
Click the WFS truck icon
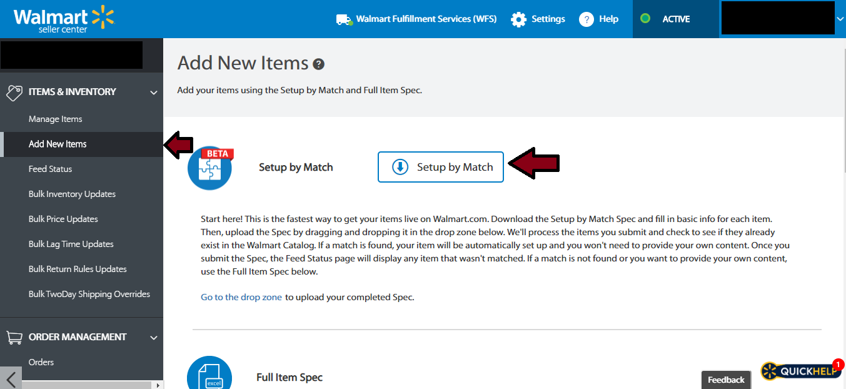click(344, 19)
